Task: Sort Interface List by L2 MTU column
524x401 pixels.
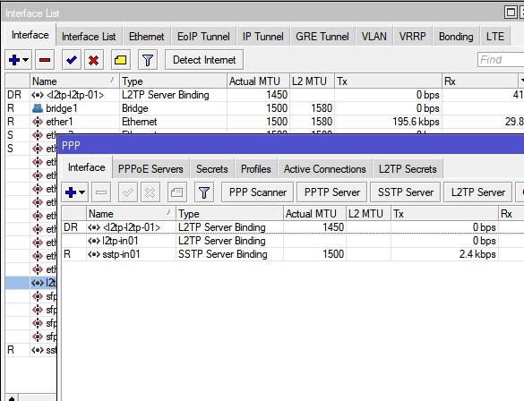Action: (312, 81)
